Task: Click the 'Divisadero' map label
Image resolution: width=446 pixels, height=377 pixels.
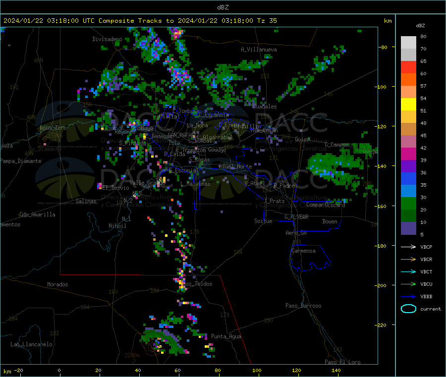Action: 107,39
